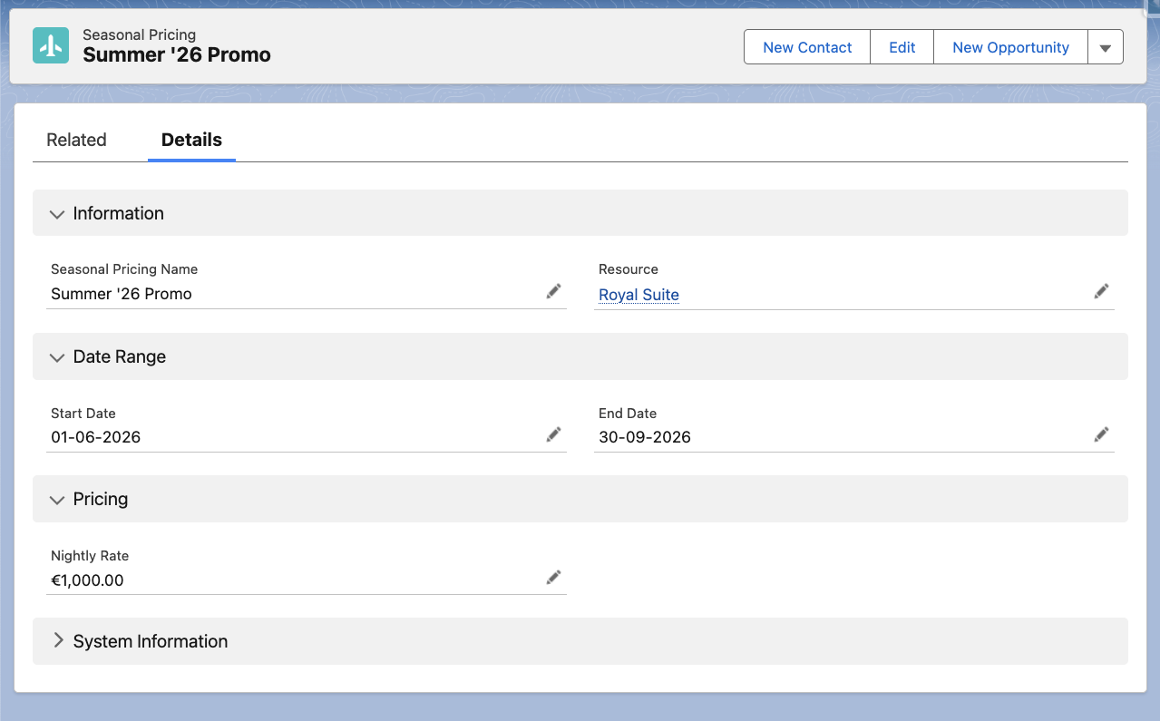The height and width of the screenshot is (721, 1160).
Task: Click the Seasonal Pricing object icon
Action: point(50,44)
